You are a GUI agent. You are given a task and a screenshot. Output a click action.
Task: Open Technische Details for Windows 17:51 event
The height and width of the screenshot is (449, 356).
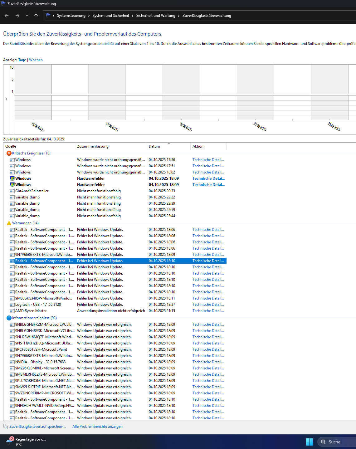click(x=208, y=166)
